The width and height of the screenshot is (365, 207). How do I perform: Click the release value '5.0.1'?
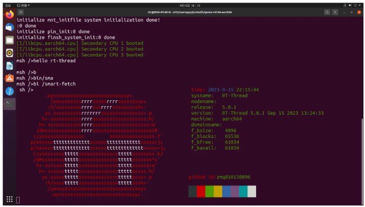pyautogui.click(x=229, y=107)
